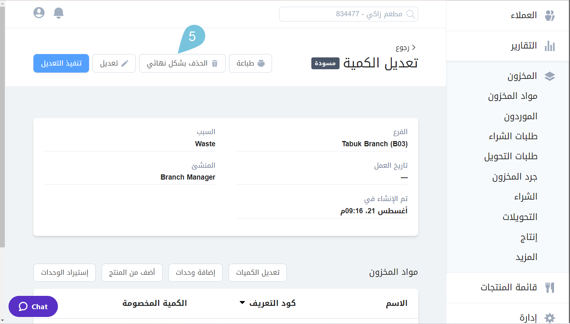Click the search magnifier icon

410,14
